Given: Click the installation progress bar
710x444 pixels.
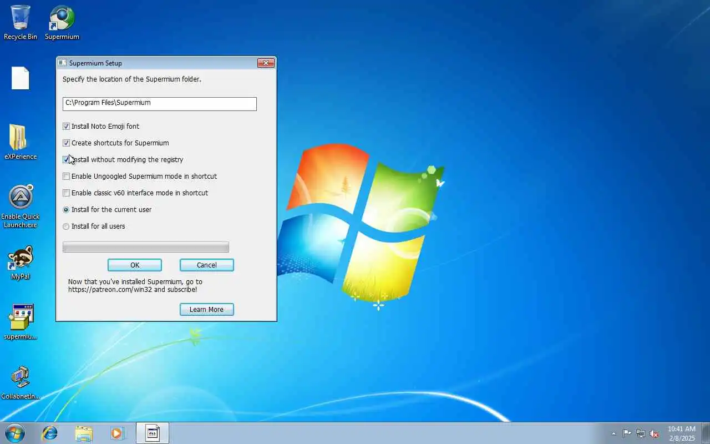Looking at the screenshot, I should [x=146, y=248].
